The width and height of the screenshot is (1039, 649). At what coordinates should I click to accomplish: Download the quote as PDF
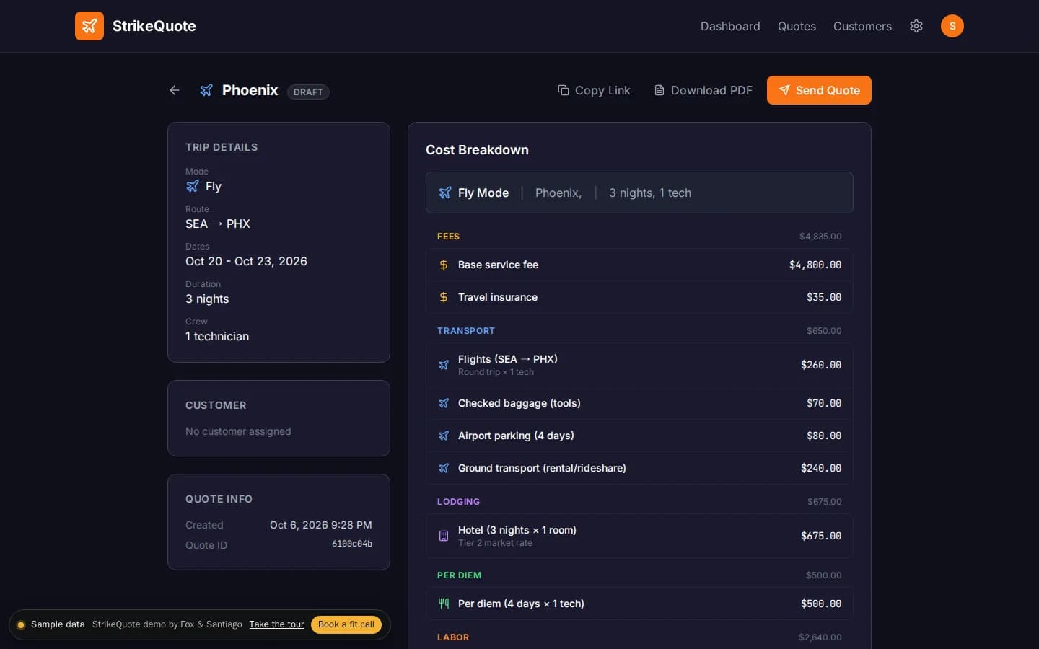tap(703, 90)
